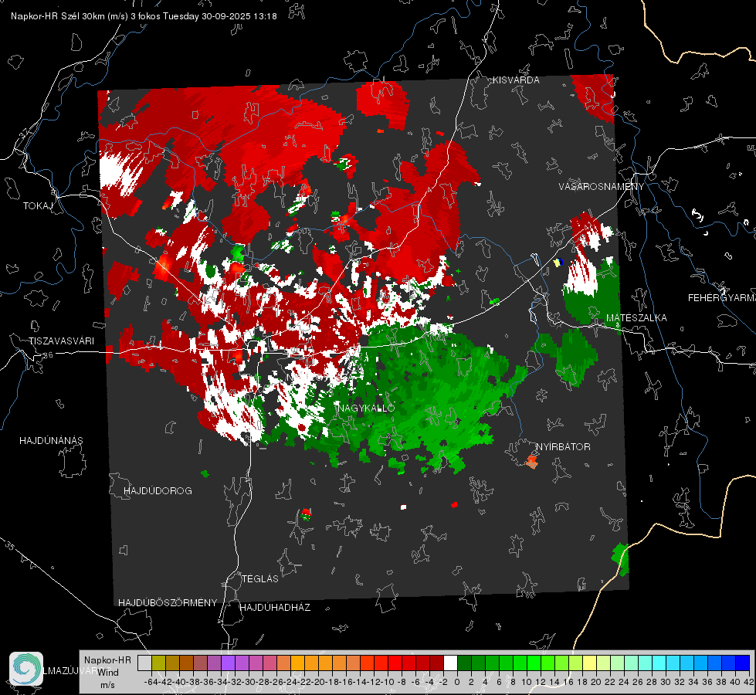This screenshot has height=695, width=756.
Task: Click the FEHÉRGYARMAT town label
Action: click(722, 298)
